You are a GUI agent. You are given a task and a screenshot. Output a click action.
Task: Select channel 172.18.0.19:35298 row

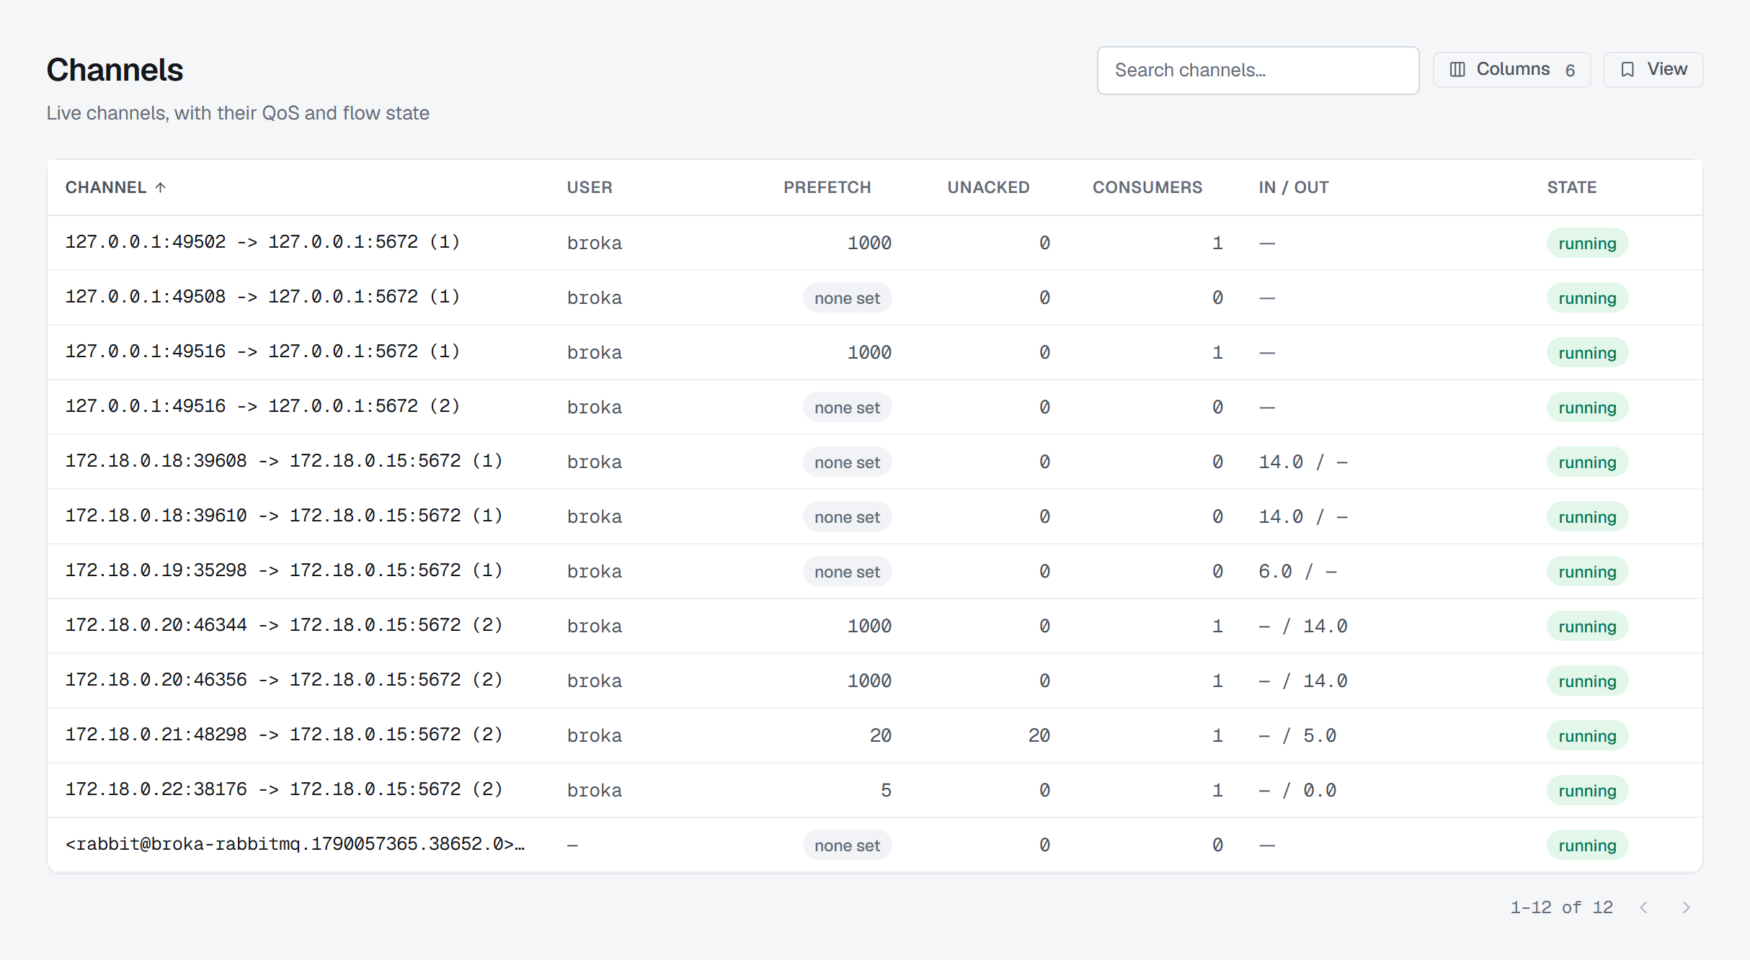(x=875, y=571)
